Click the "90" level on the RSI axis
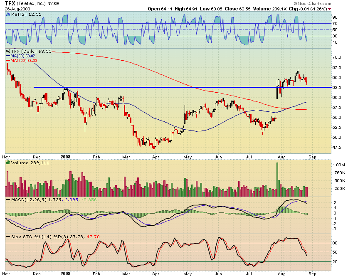The height and width of the screenshot is (276, 348). (x=335, y=17)
